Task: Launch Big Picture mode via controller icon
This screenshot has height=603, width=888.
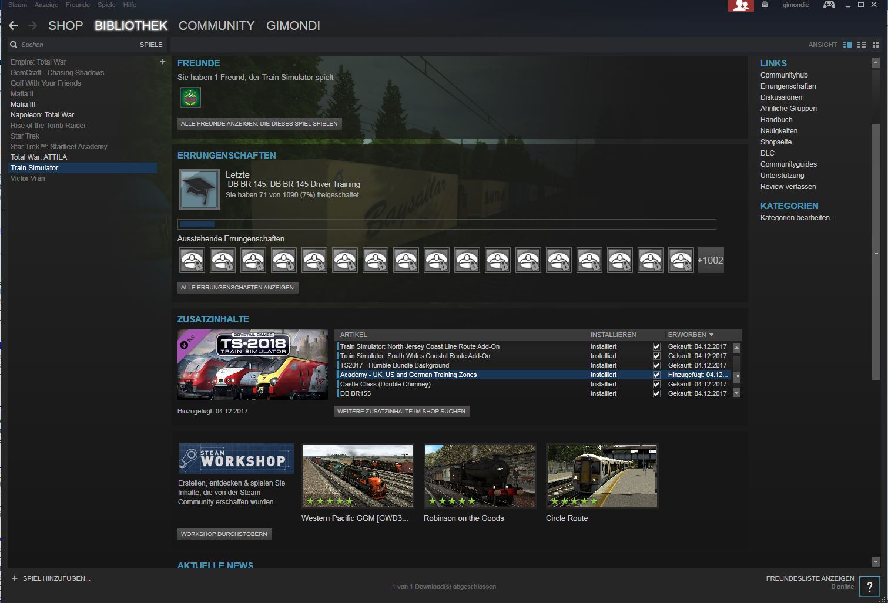Action: pos(829,5)
